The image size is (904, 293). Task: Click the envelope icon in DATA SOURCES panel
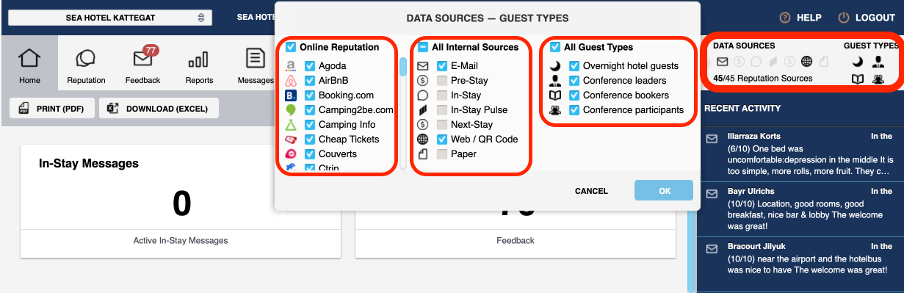(x=722, y=62)
